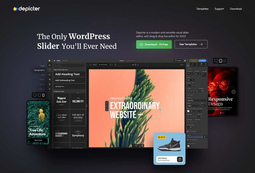Click the text color swatch
This screenshot has height=173, width=255.
point(188,111)
